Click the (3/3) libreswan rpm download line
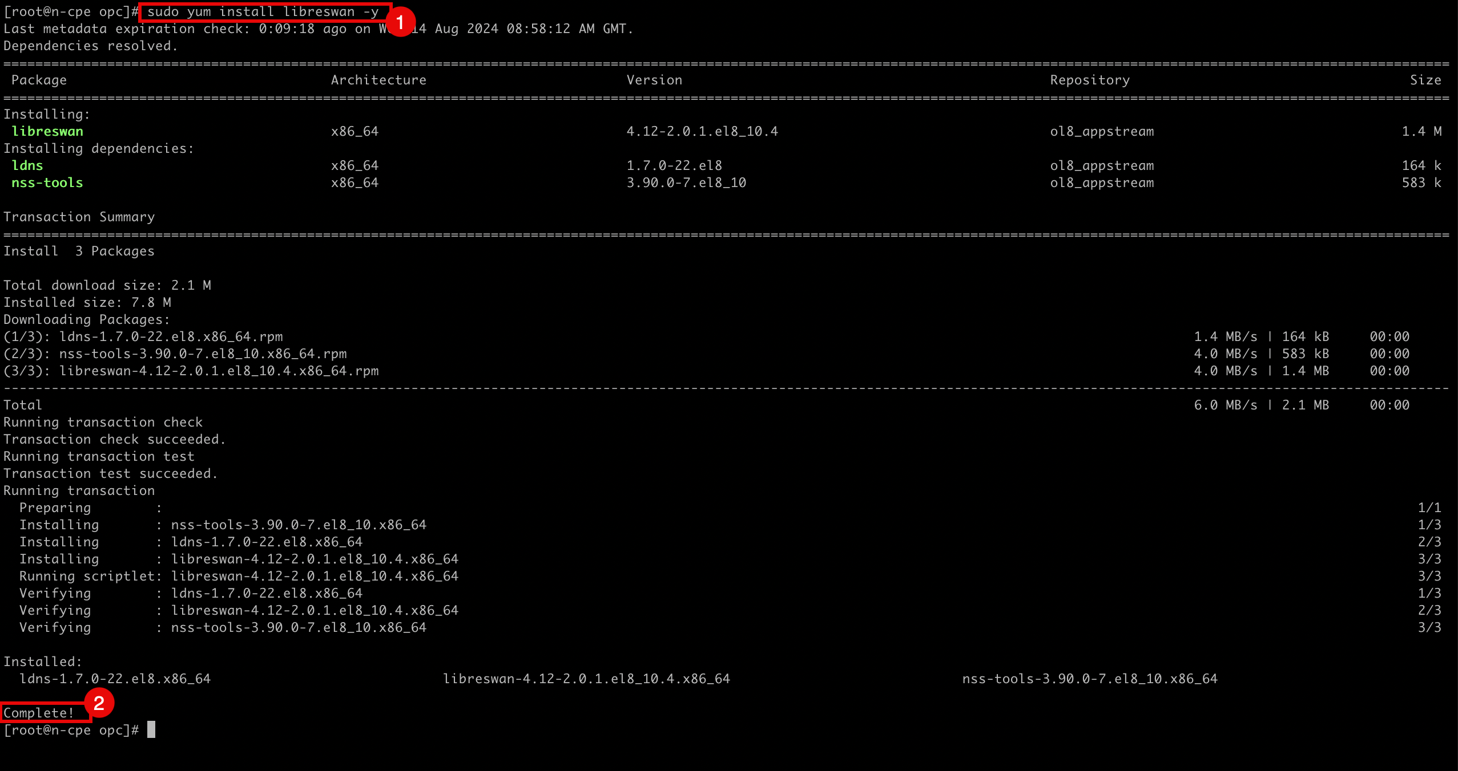 click(x=191, y=371)
